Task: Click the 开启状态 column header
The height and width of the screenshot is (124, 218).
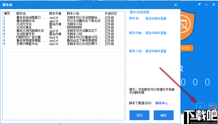Action: [x=113, y=14]
